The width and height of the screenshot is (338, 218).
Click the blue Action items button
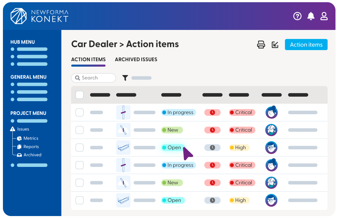coord(306,45)
